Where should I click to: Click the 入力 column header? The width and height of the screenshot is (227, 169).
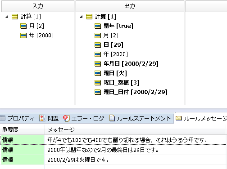pos(38,6)
